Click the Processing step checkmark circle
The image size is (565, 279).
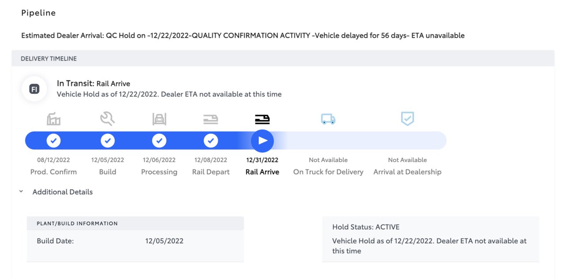click(x=159, y=141)
